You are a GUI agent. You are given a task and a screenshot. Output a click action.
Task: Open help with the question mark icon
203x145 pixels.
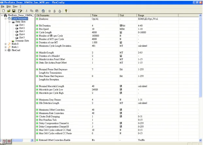[x=66, y=11]
